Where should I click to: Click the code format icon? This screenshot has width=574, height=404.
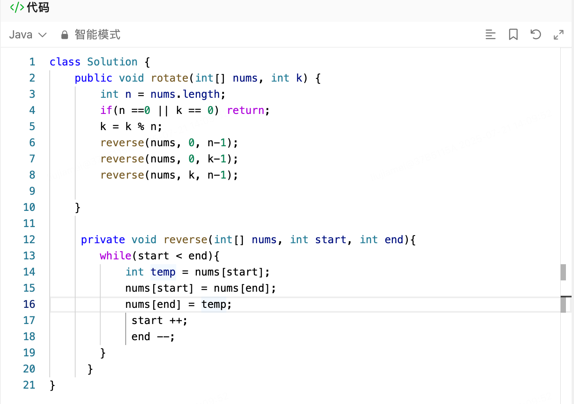tap(490, 35)
